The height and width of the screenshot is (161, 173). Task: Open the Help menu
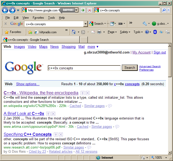62,18
